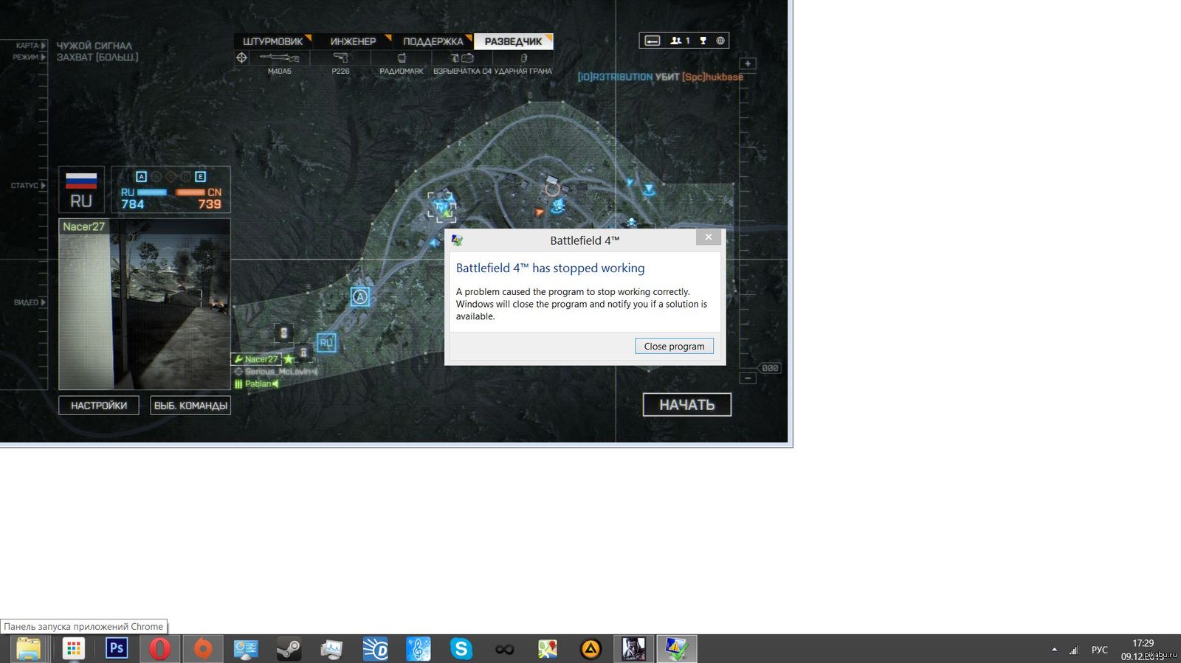Expand the СТАТУС side panel
This screenshot has width=1181, height=663.
(28, 185)
